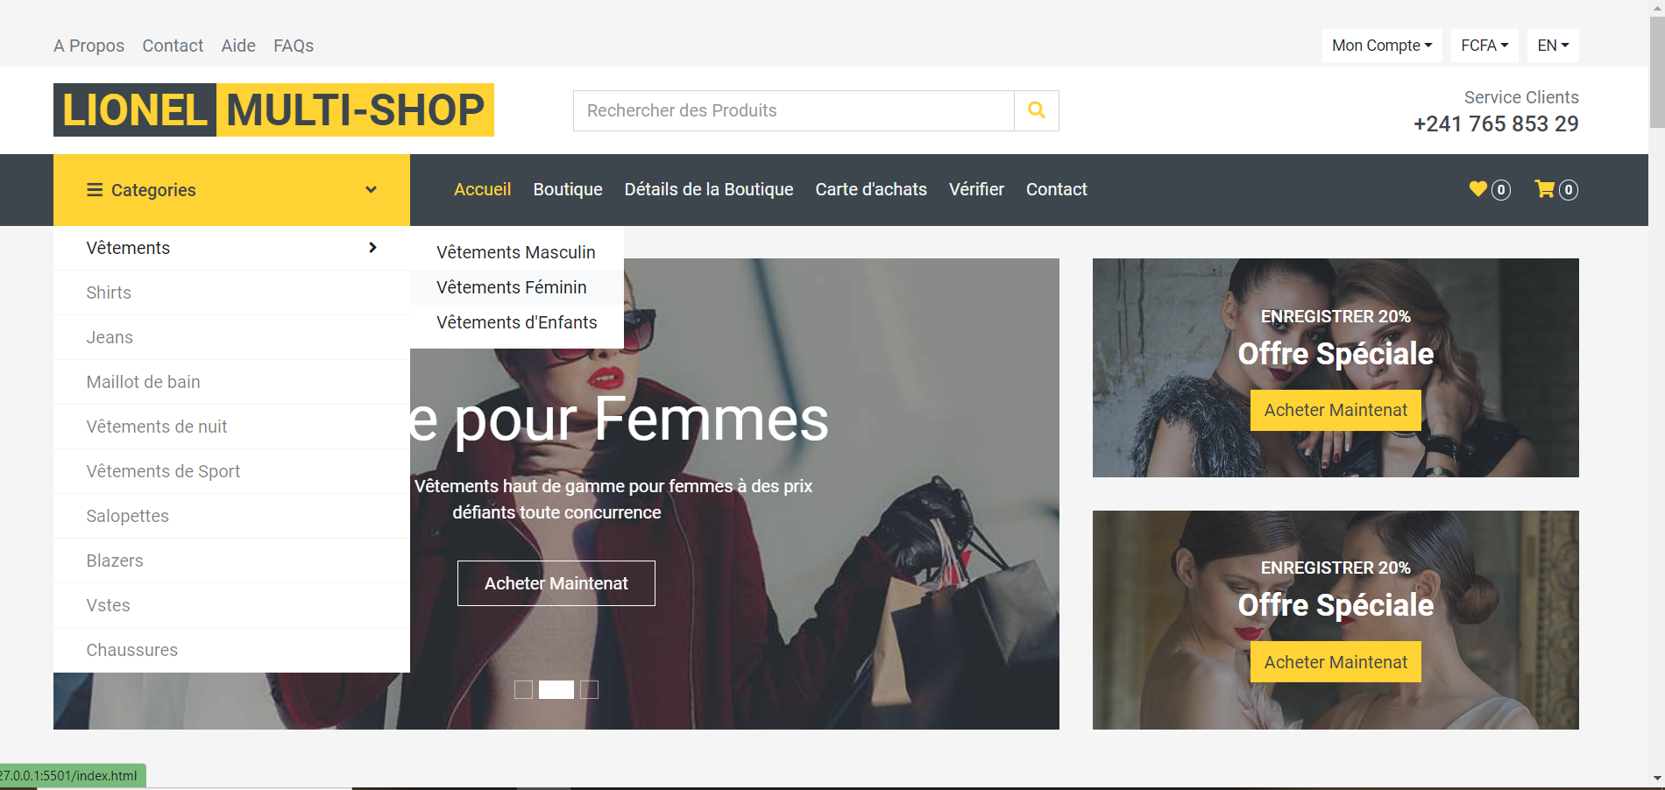
Task: Click the Rechercher des Produits search field
Action: click(793, 110)
